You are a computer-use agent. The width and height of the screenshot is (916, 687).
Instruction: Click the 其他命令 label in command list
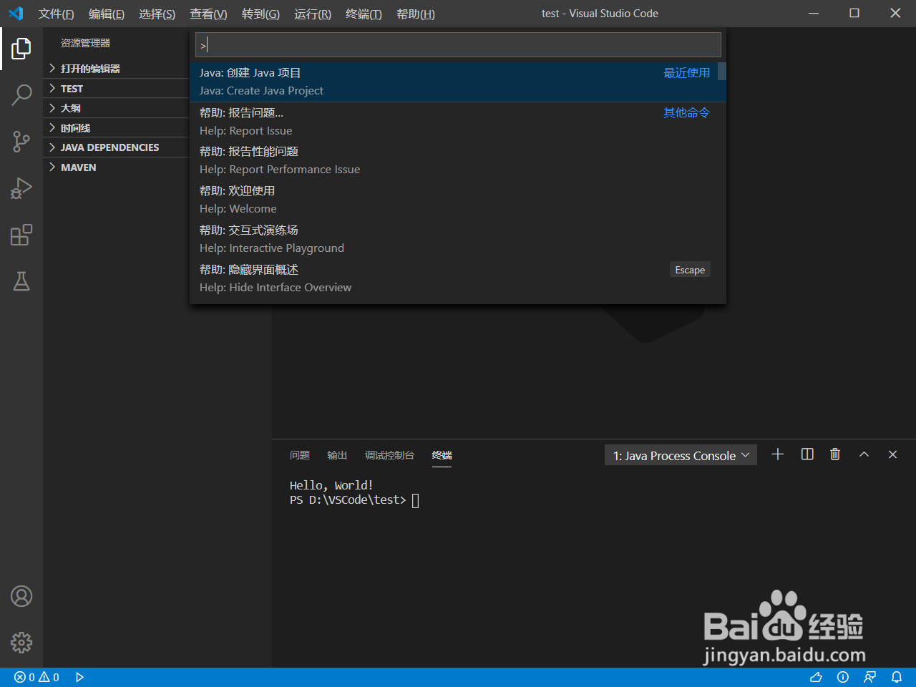pos(686,113)
